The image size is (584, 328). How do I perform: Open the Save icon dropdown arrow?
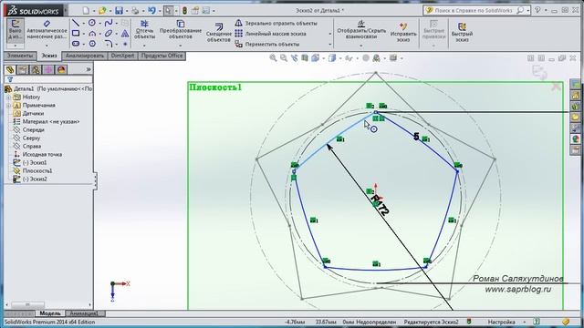click(127, 11)
